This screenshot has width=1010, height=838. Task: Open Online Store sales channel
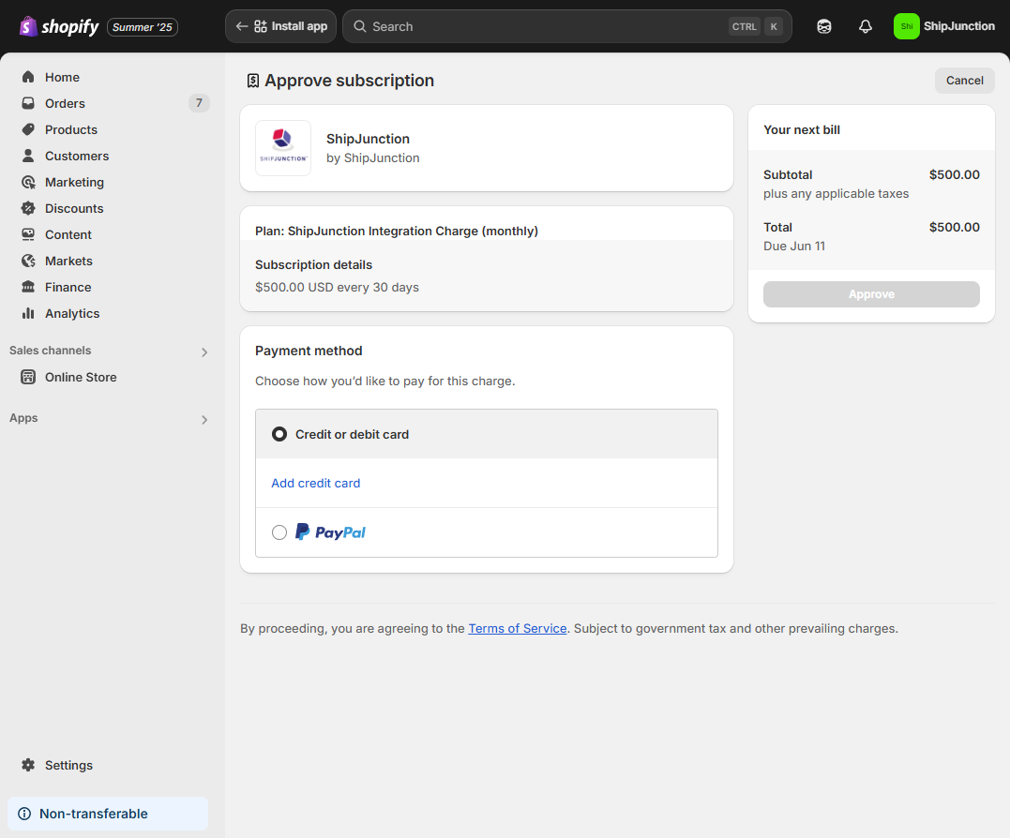(82, 377)
